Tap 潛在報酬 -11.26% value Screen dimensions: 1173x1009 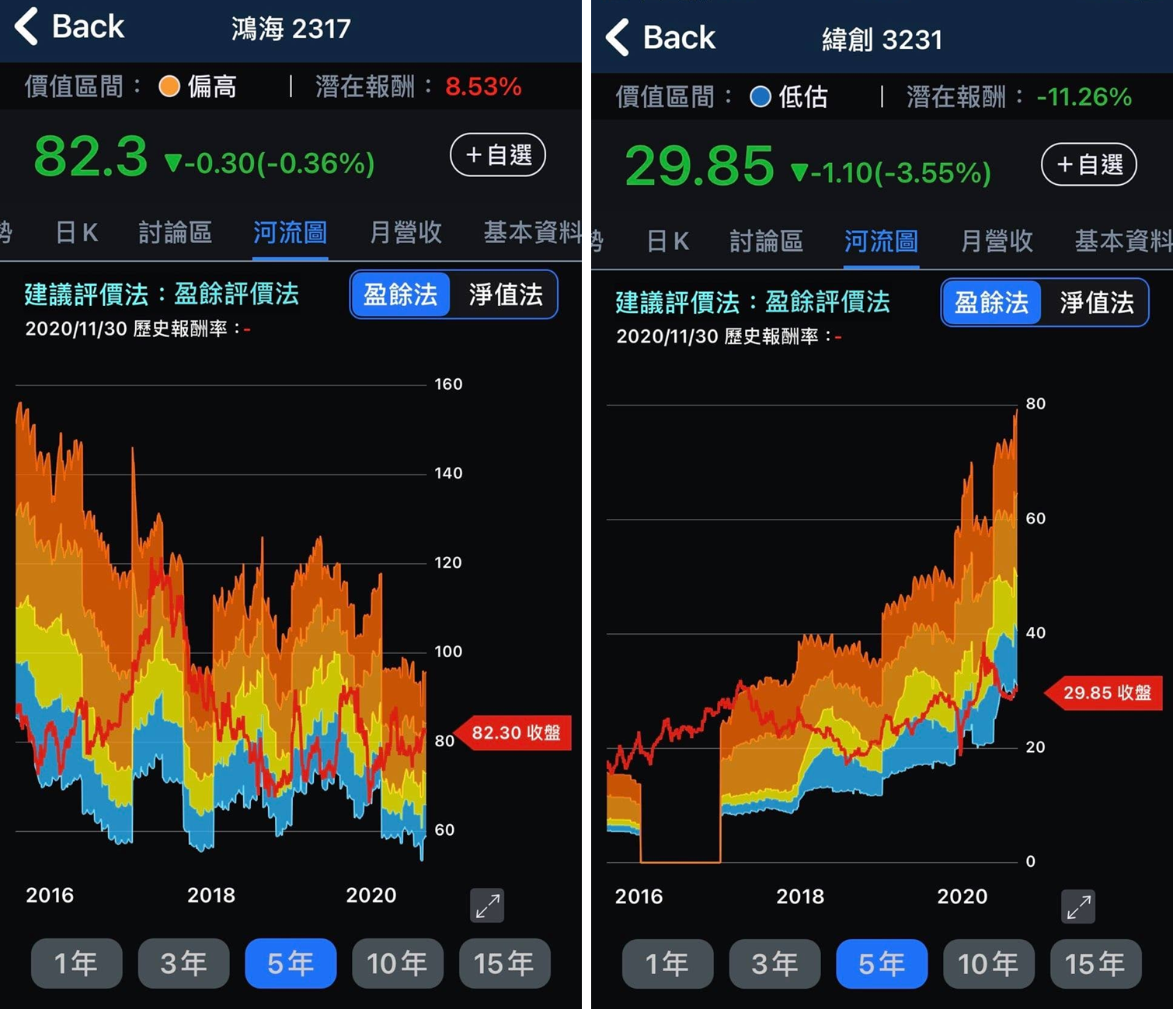click(x=1084, y=96)
